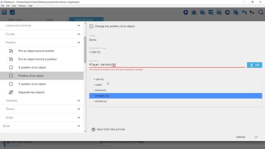
Task: Open the project manager icon
Action: click(x=4, y=12)
